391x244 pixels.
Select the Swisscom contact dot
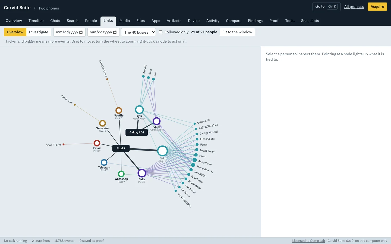pyautogui.click(x=195, y=124)
